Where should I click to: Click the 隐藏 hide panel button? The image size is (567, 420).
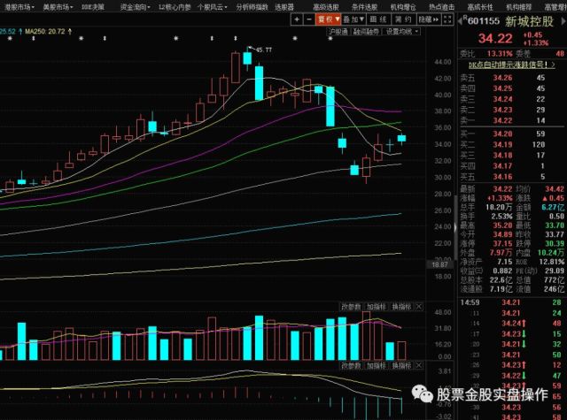(x=429, y=19)
